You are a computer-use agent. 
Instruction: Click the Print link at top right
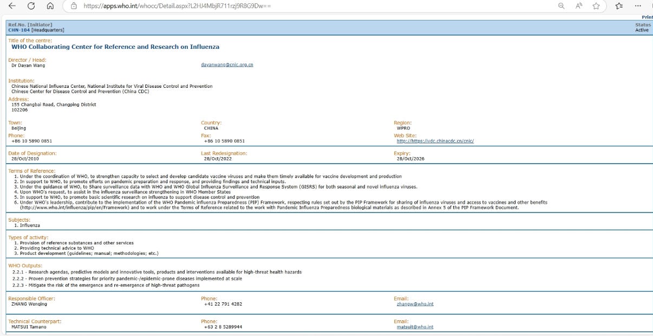pos(648,17)
